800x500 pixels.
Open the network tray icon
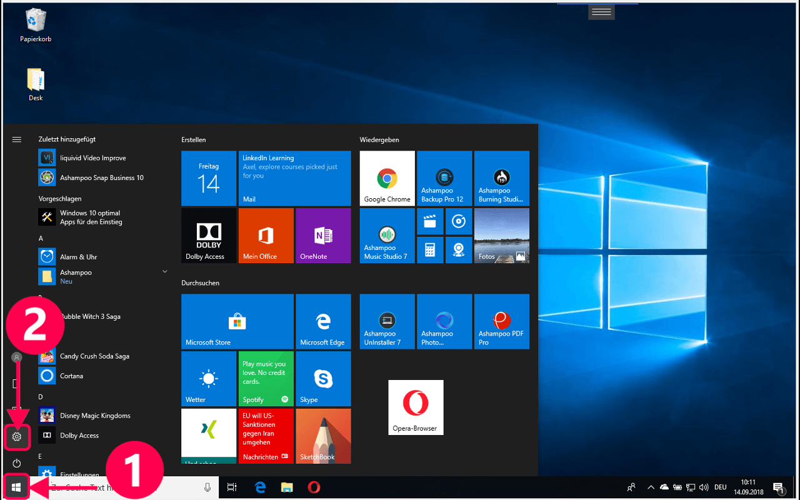tap(691, 487)
